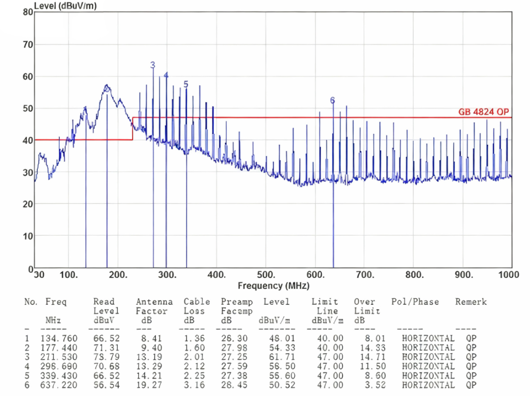The image size is (530, 396).
Task: Click read level value 70.68
Action: 106,366
